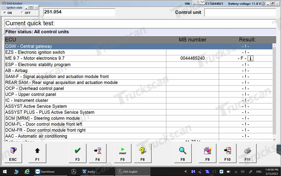Print with the F11 printer button
This screenshot has width=281, height=176.
[x=248, y=153]
